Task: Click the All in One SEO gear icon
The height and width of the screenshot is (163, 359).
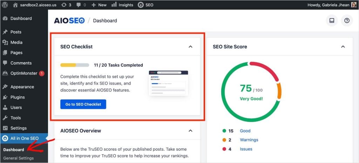Action: (x=5, y=138)
